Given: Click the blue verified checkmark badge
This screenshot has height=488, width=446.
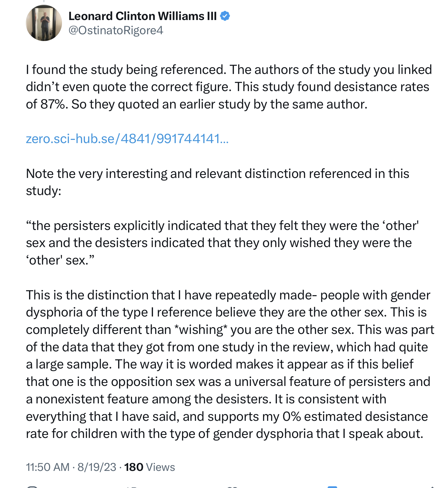Looking at the screenshot, I should coord(225,16).
